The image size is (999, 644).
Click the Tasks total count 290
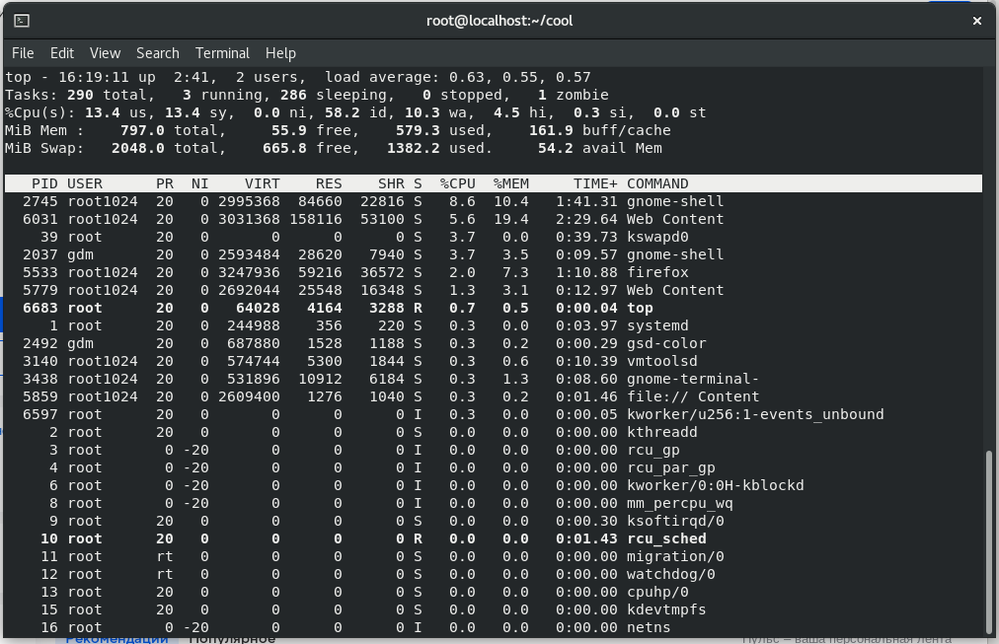coord(80,96)
